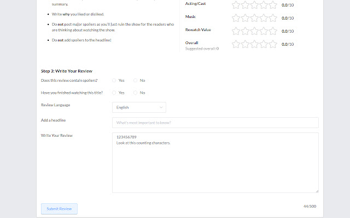This screenshot has height=218, width=350.
Task: Rate Overall with the second star
Action: (x=245, y=44)
